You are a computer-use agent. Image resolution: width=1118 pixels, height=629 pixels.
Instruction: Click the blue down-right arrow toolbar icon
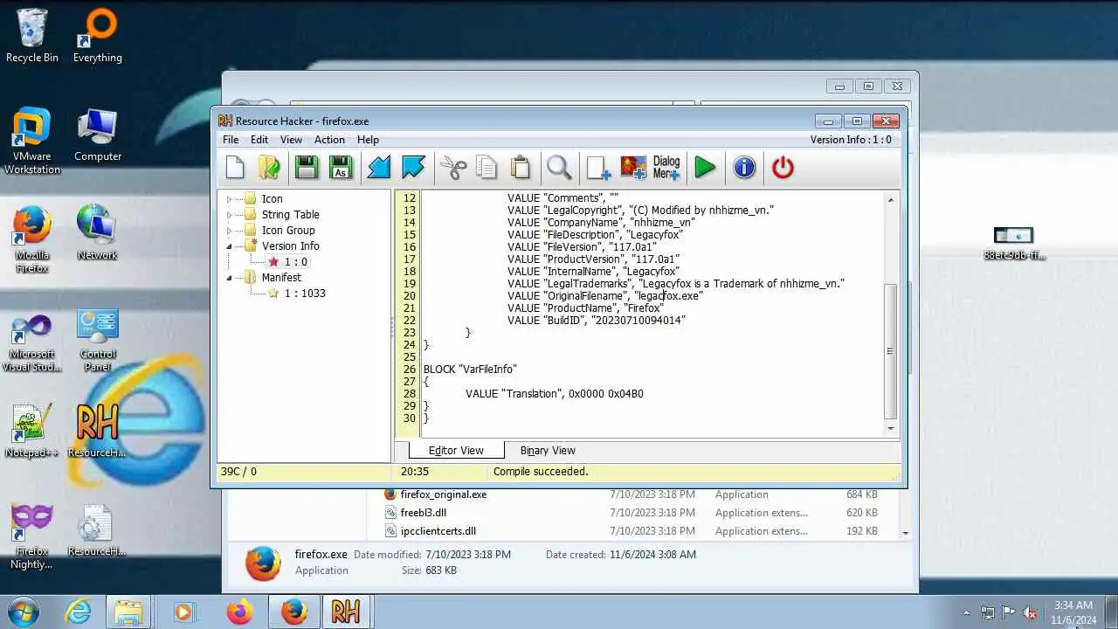(x=413, y=167)
